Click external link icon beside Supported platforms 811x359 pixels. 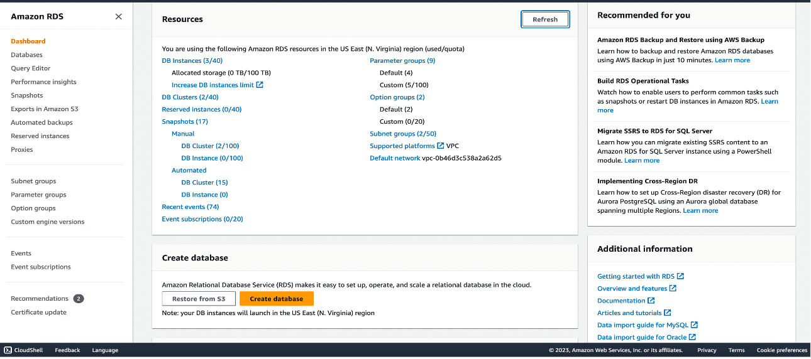pyautogui.click(x=441, y=146)
